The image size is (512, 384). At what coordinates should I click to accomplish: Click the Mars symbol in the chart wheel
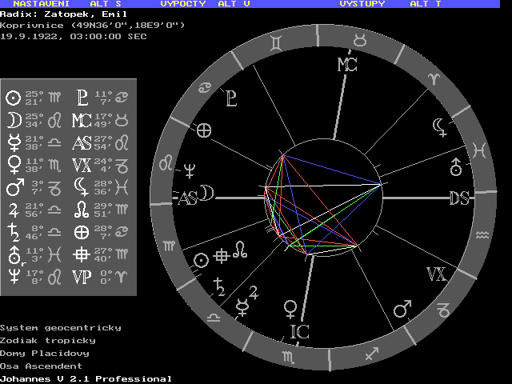tap(402, 308)
